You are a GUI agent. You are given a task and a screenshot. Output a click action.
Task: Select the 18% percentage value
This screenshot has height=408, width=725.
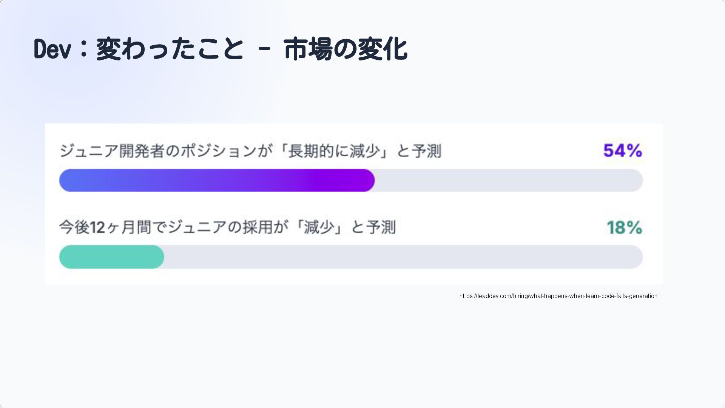coord(624,227)
